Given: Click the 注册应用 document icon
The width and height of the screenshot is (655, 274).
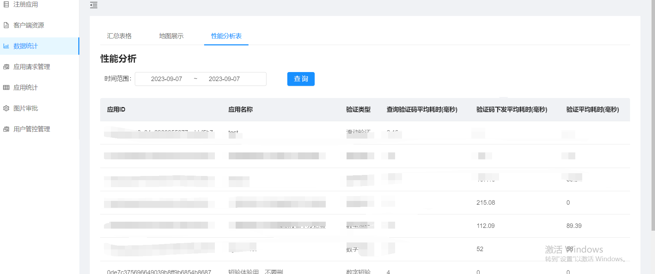Looking at the screenshot, I should pos(6,5).
